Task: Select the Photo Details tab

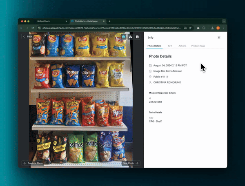Action: (154, 46)
